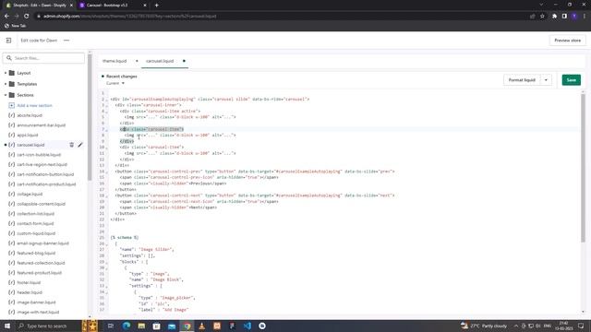The image size is (591, 332).
Task: Expand the Layout folder arrow
Action: (x=6, y=73)
